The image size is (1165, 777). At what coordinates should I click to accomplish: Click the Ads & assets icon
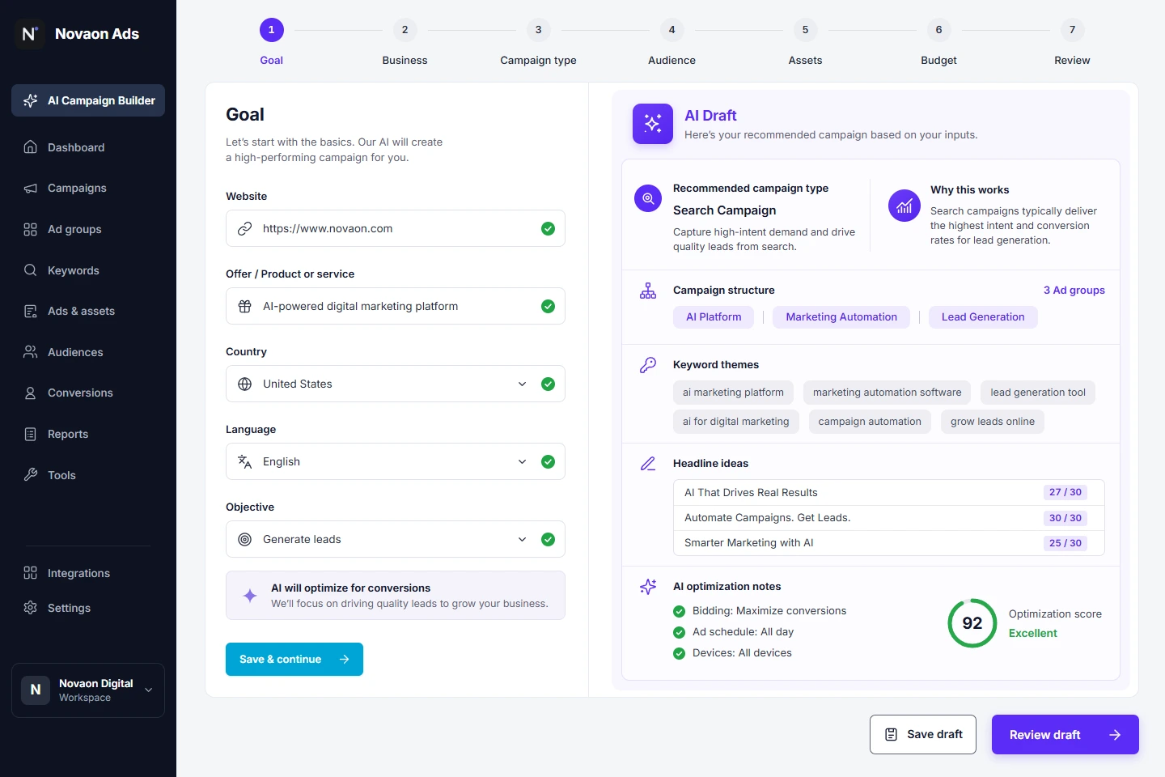pyautogui.click(x=31, y=311)
